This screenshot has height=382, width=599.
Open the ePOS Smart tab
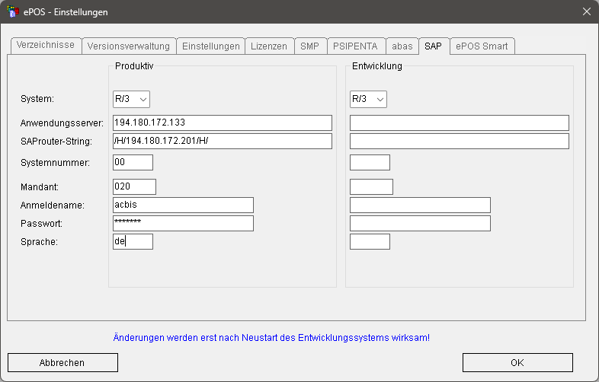pyautogui.click(x=482, y=46)
